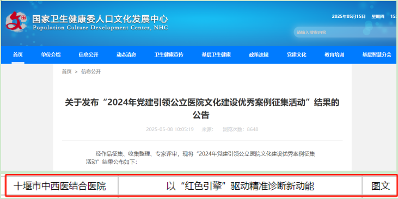Screen dimensions: 398x199
Task: Open the 单位介绍 menu item
Action: point(51,55)
